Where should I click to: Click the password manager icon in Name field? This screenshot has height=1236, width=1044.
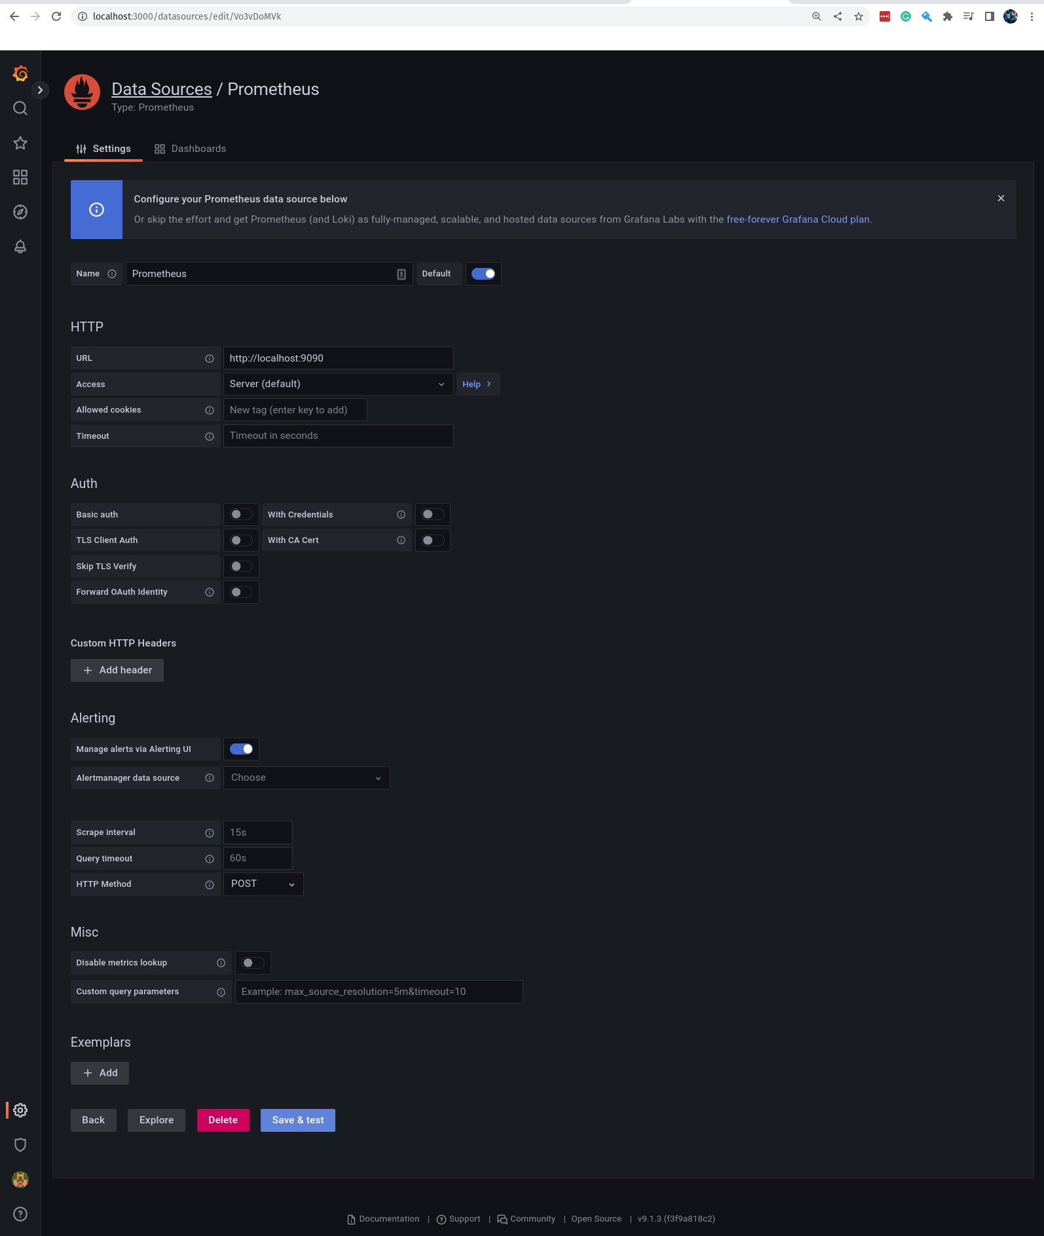[x=401, y=274]
